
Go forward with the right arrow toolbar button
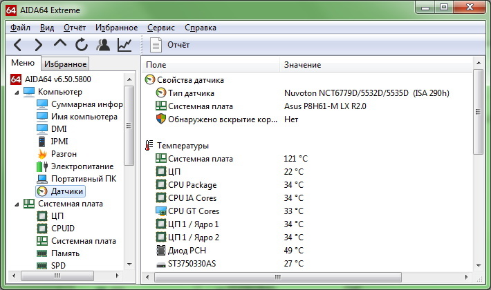(x=38, y=45)
